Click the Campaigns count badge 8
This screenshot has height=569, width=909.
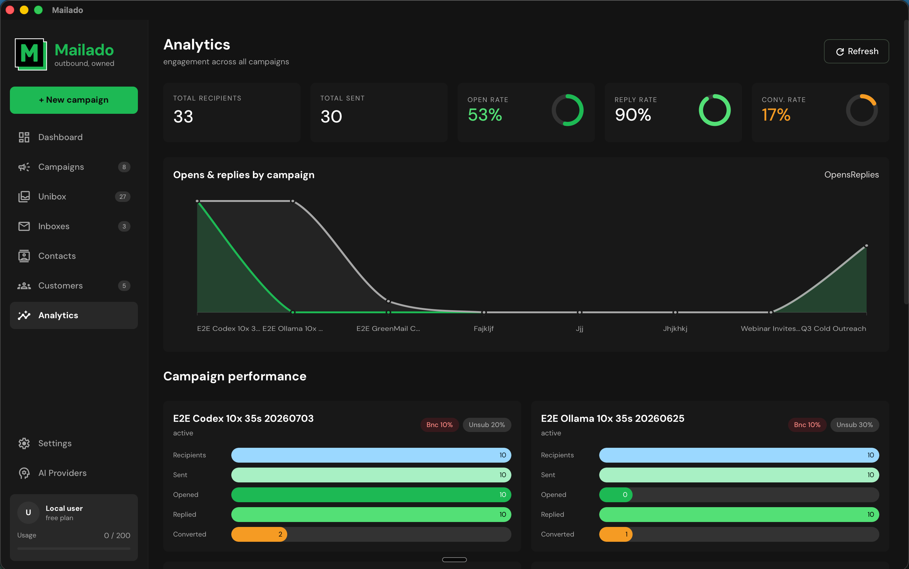[x=124, y=167]
